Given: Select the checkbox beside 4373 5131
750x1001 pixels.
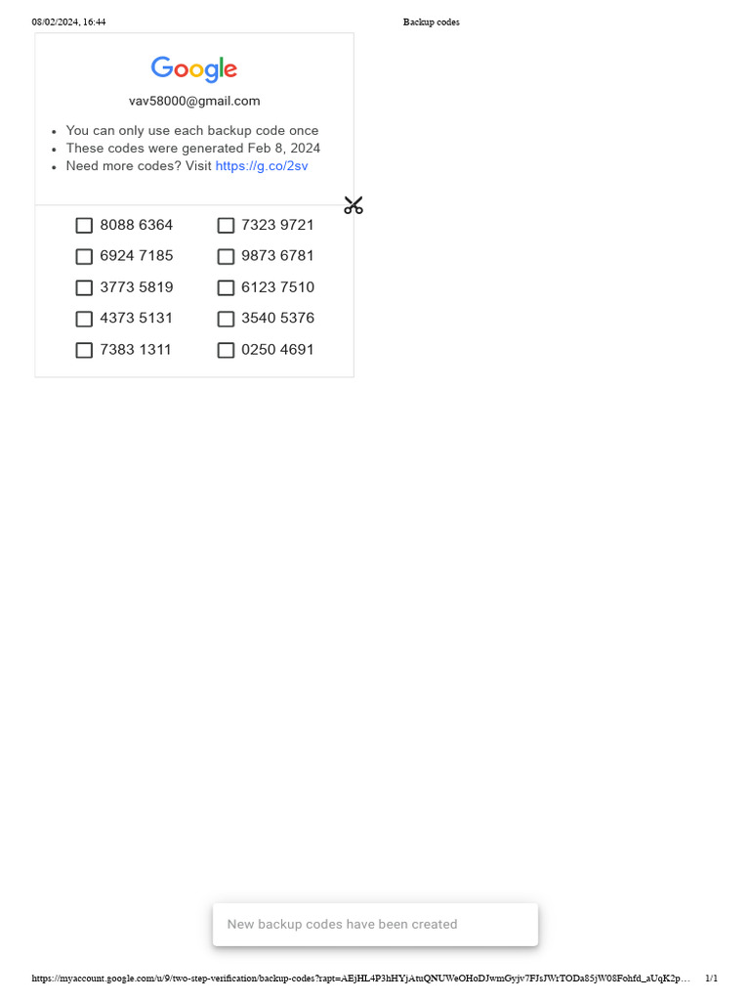Looking at the screenshot, I should tap(84, 319).
